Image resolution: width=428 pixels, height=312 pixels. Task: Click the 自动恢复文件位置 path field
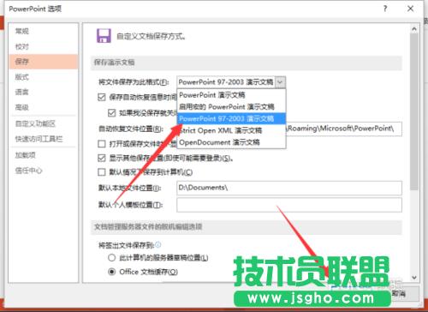[344, 129]
